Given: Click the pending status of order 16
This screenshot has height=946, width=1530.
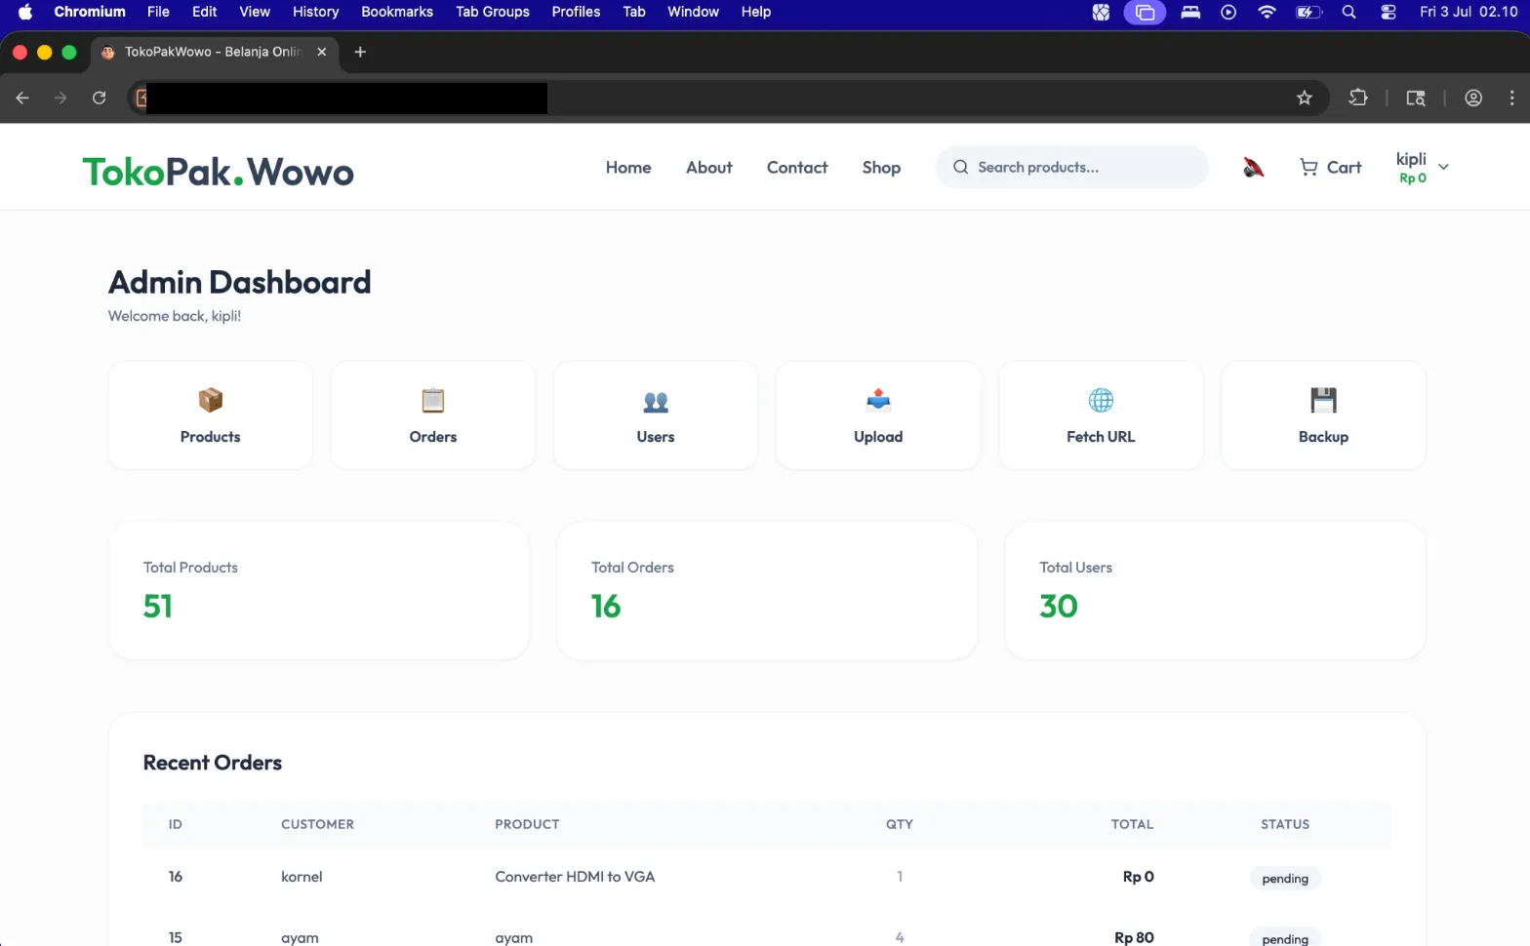Looking at the screenshot, I should tap(1285, 878).
